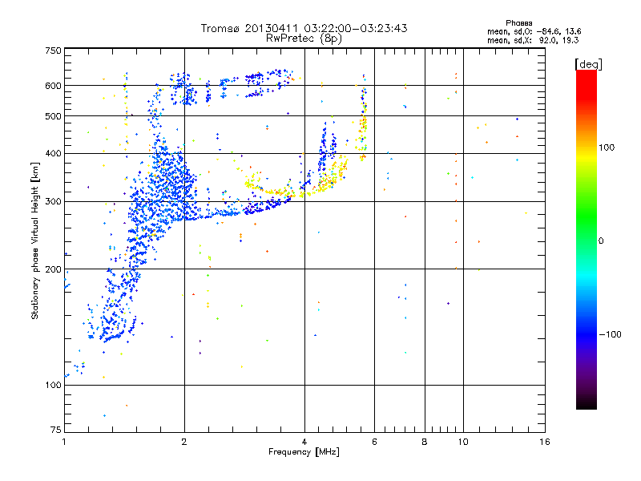This screenshot has height=481, width=641.
Task: Click the colorbar tick label '-100'
Action: click(610, 334)
